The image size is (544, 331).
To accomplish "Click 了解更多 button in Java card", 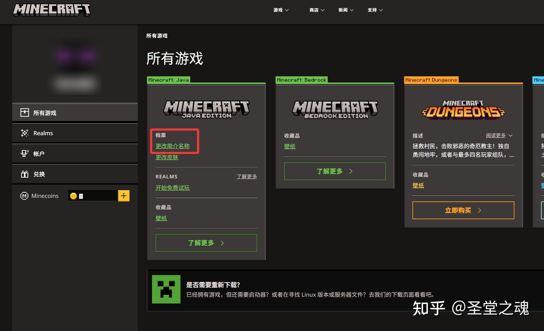I will point(206,243).
